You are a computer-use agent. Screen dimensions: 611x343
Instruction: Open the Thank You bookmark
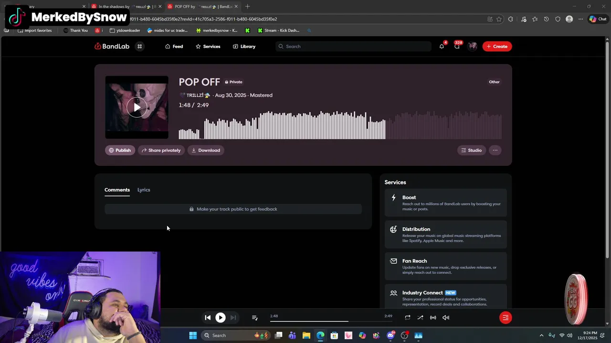[x=75, y=30]
